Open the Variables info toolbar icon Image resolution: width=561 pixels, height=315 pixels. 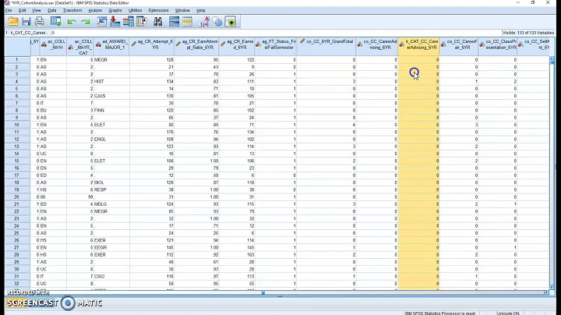point(128,22)
